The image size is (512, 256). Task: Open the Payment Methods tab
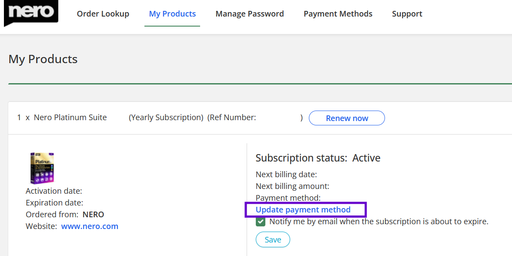pos(338,14)
